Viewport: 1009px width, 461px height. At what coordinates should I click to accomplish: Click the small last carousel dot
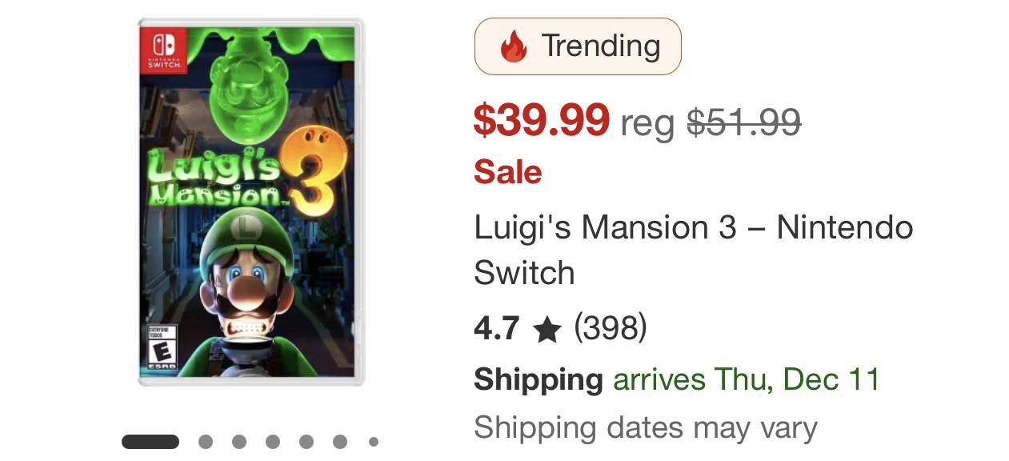(x=373, y=442)
